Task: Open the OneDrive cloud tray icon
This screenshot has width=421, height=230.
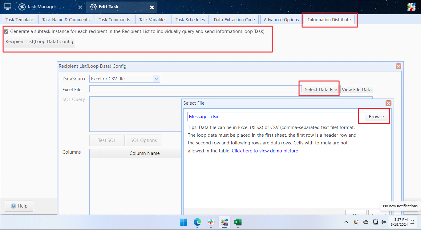Action: pos(366,222)
